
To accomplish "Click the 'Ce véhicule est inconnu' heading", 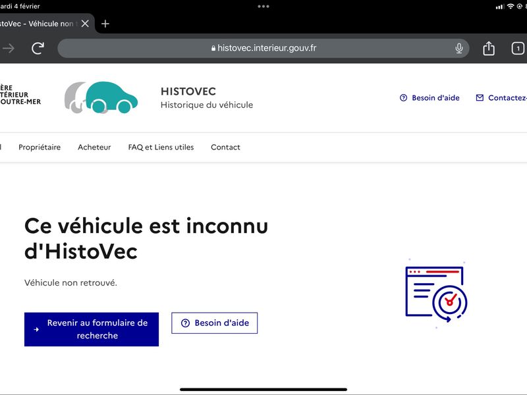I will point(146,238).
